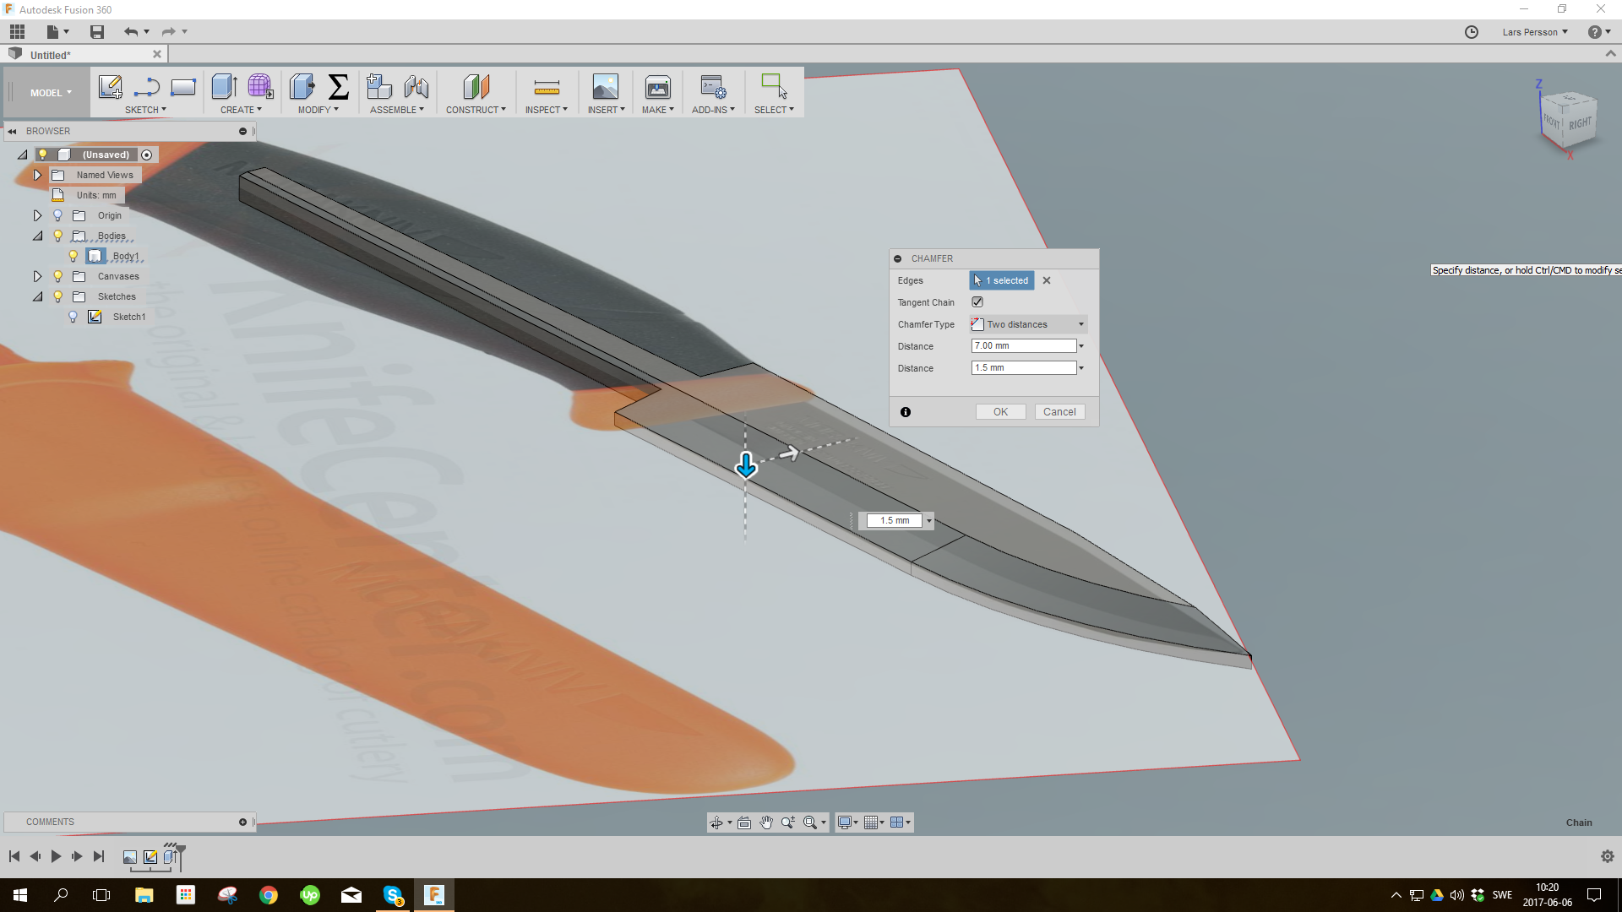
Task: Open the MODEL workspace switcher
Action: (48, 92)
